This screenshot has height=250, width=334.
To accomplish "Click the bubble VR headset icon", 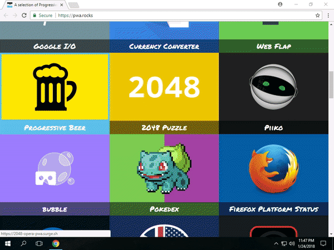I will 55,169.
